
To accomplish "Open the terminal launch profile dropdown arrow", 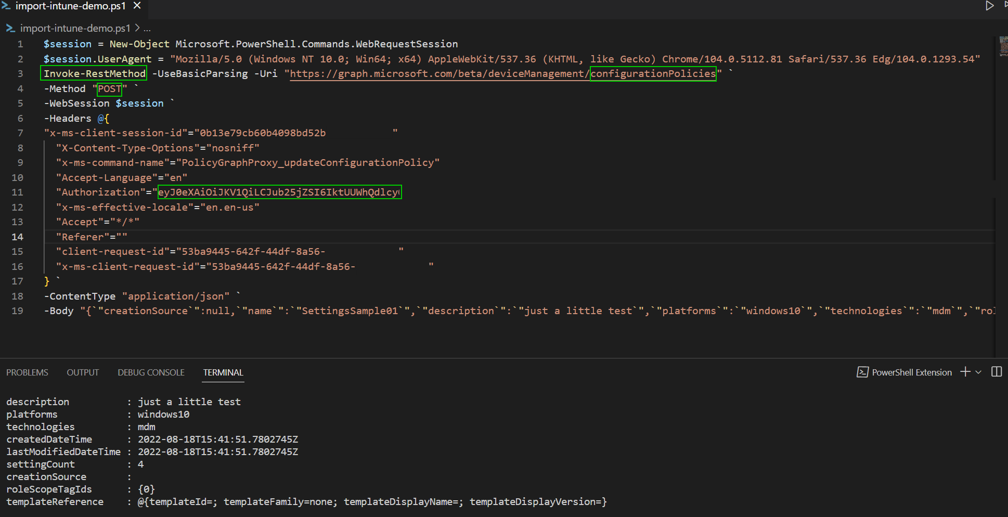I will coord(978,372).
